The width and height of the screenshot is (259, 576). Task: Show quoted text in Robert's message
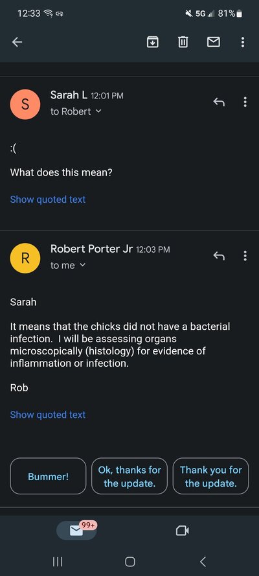[x=48, y=415]
